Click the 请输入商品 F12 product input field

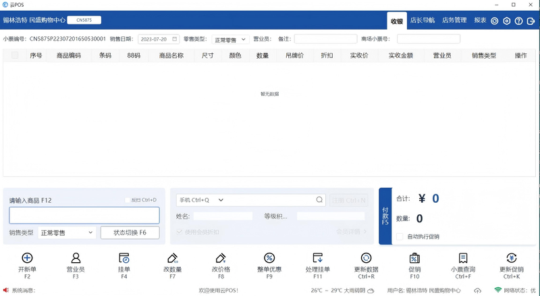click(x=84, y=216)
